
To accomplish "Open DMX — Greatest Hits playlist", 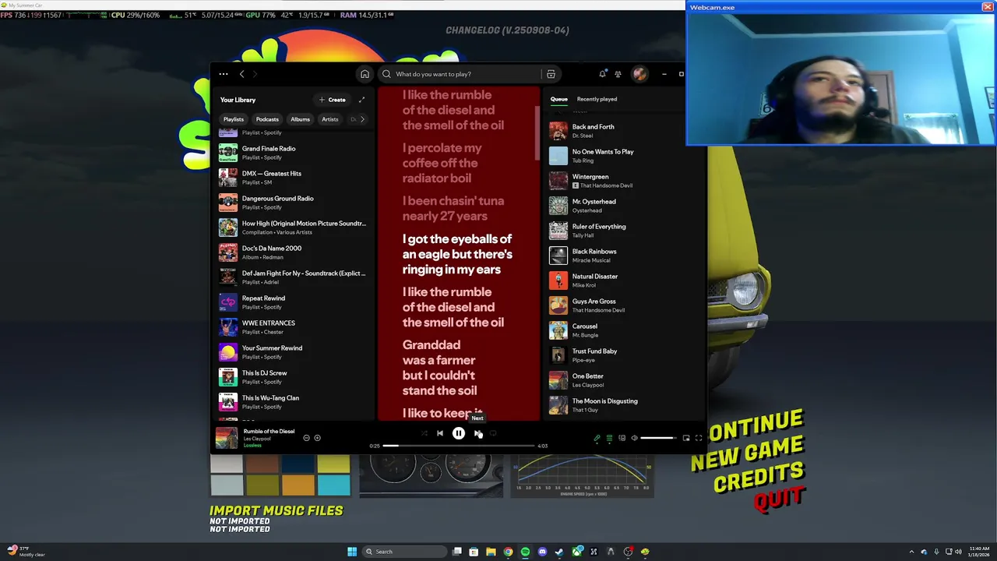I will 293,178.
